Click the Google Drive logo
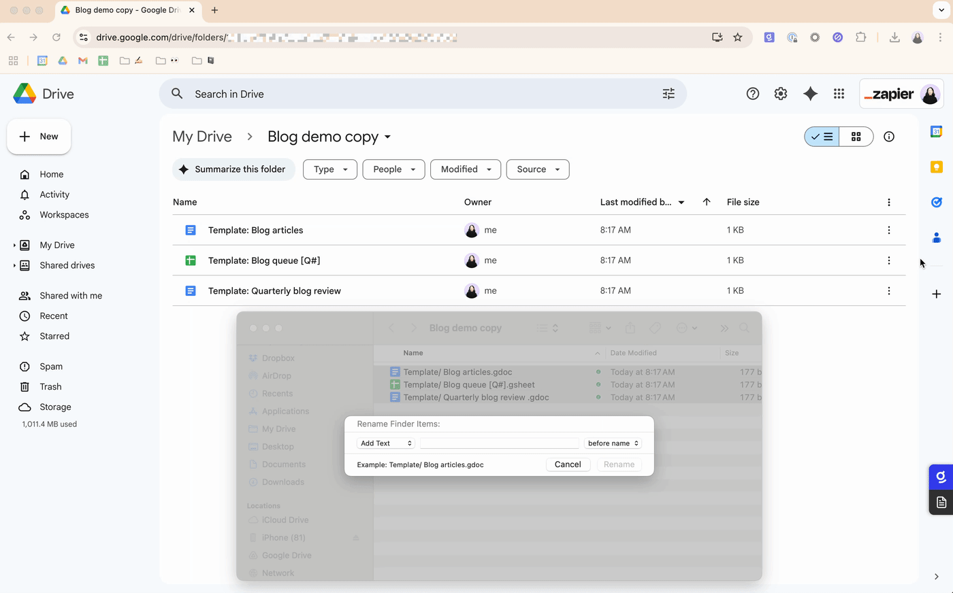Viewport: 953px width, 593px height. (x=25, y=94)
